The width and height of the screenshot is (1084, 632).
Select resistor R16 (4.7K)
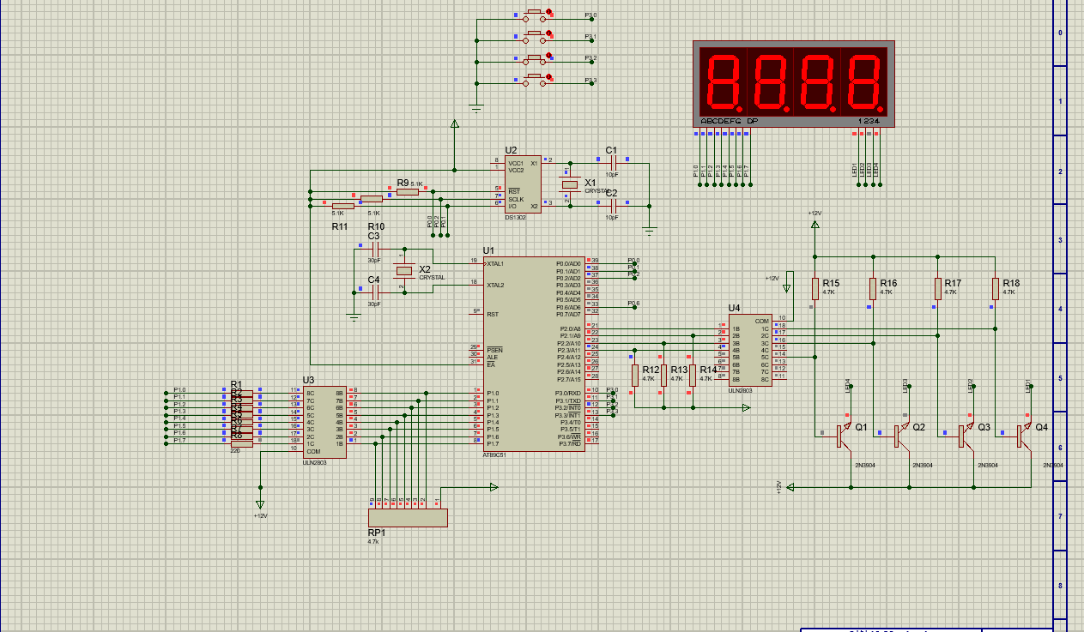(873, 288)
